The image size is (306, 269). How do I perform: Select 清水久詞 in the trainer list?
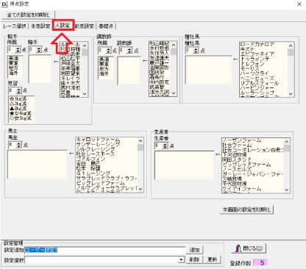click(160, 92)
